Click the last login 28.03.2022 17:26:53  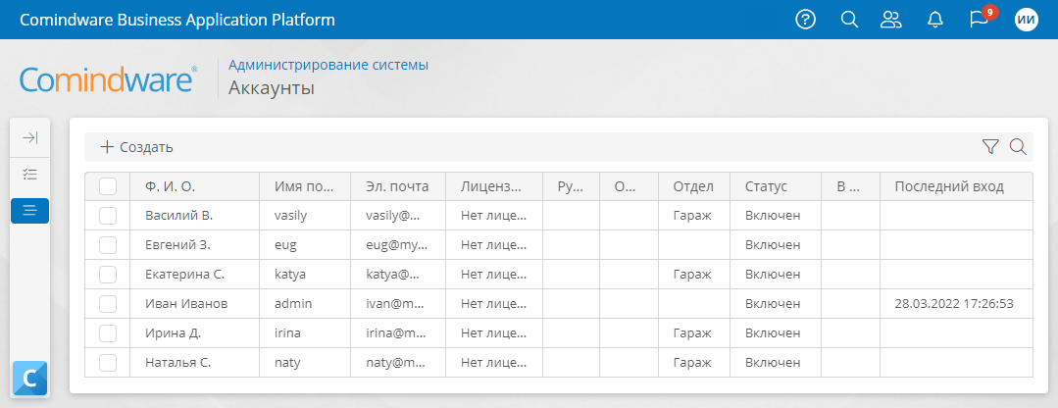tap(954, 303)
